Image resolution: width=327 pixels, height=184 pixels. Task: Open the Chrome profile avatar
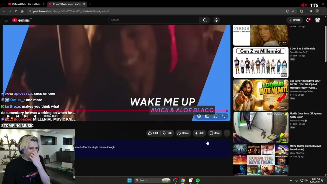[317, 11]
